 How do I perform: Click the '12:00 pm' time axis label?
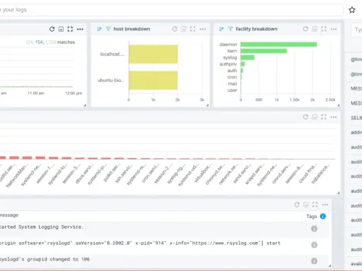pyautogui.click(x=74, y=93)
